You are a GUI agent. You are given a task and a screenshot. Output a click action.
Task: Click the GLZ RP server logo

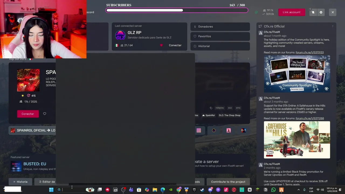(x=120, y=35)
